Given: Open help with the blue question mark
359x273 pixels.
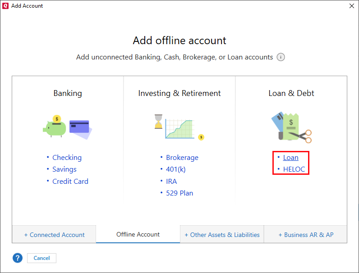Looking at the screenshot, I should pos(18,258).
